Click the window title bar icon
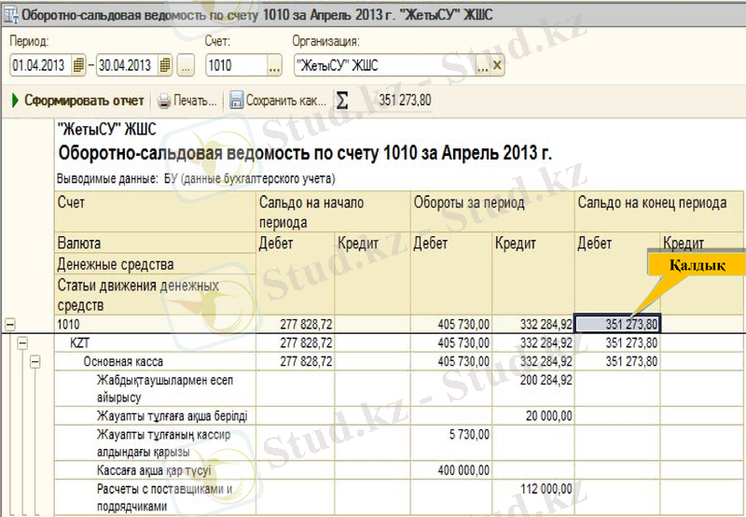 (x=10, y=14)
